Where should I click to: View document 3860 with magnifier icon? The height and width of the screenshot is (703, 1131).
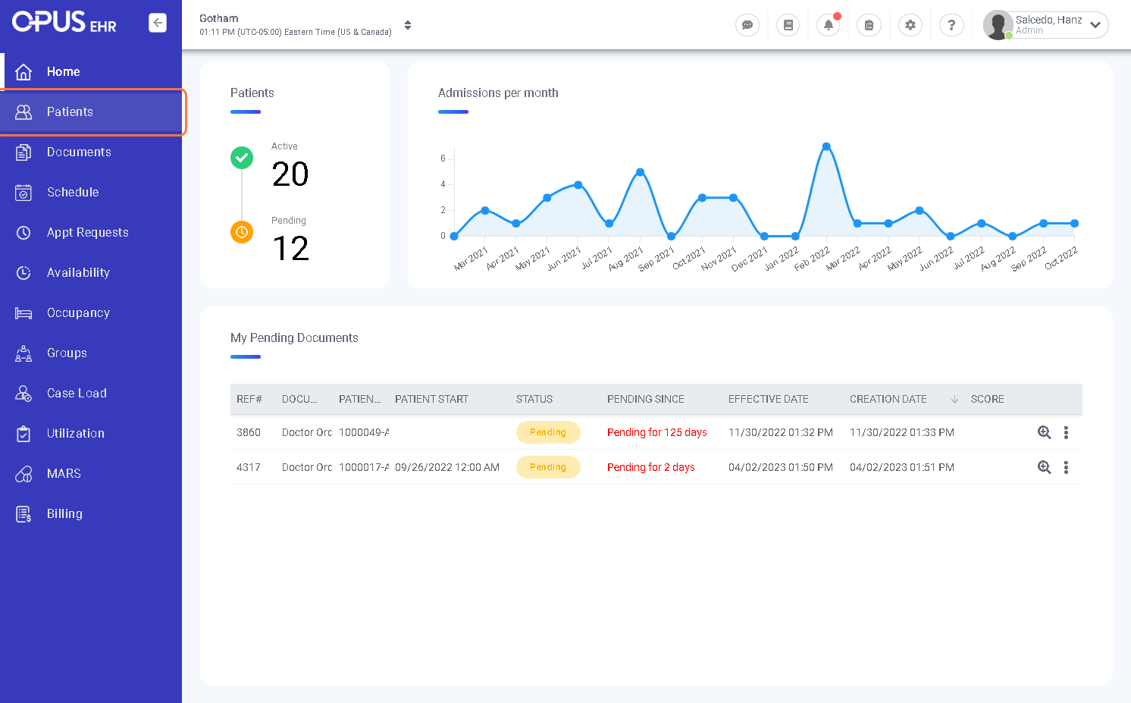point(1045,432)
